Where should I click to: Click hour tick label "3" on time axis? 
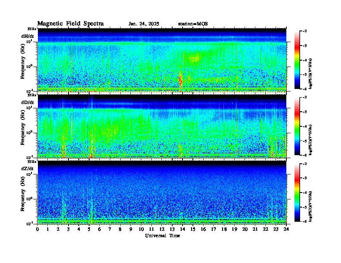click(x=68, y=229)
